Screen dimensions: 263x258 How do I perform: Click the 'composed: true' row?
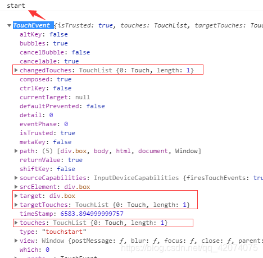(x=46, y=79)
